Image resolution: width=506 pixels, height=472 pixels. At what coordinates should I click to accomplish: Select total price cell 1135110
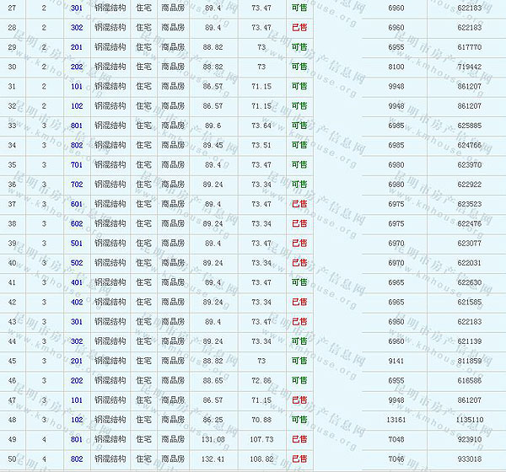pyautogui.click(x=469, y=419)
